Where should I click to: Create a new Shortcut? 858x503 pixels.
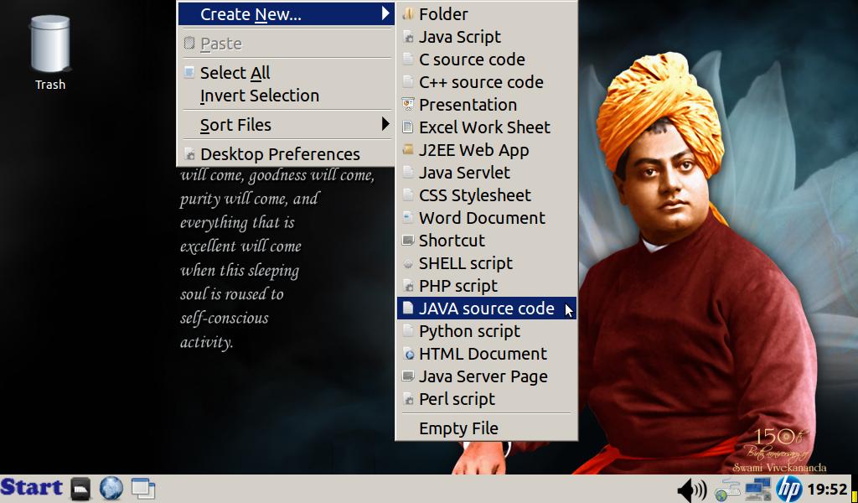486,241
